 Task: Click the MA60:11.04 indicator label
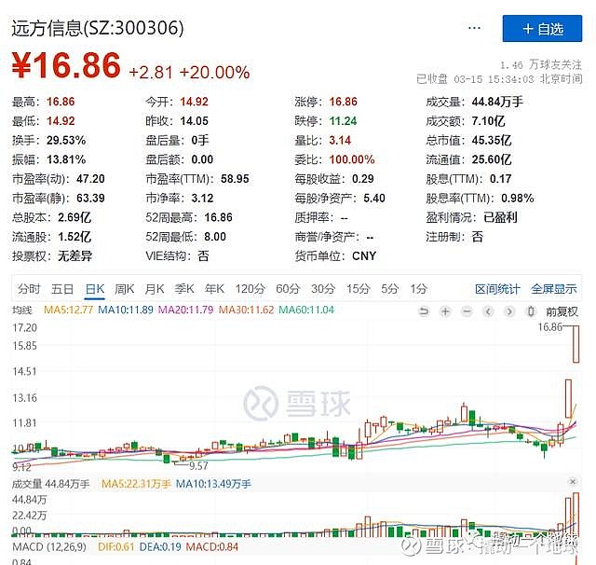point(306,310)
